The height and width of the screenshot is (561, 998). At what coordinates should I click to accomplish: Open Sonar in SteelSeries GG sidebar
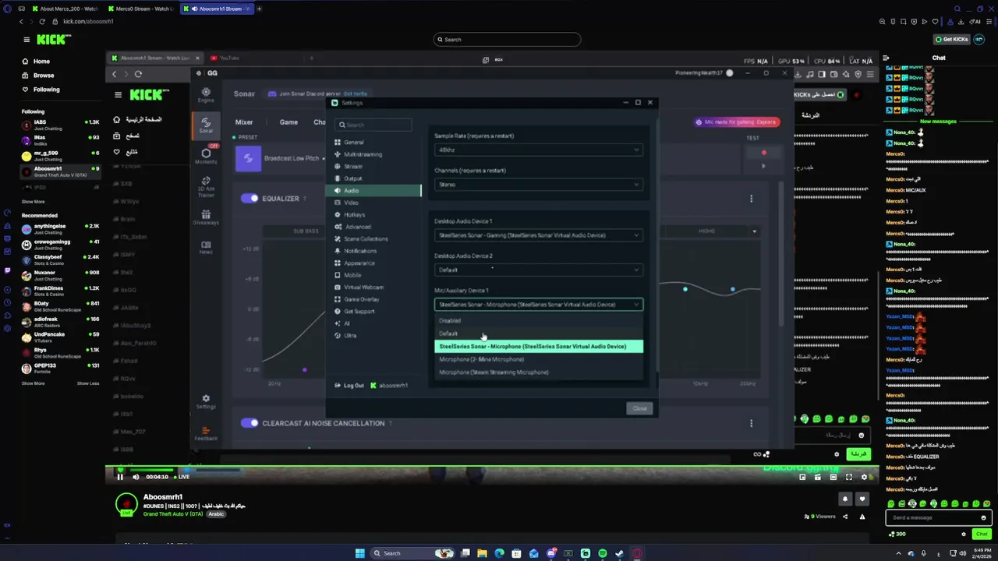pos(206,125)
